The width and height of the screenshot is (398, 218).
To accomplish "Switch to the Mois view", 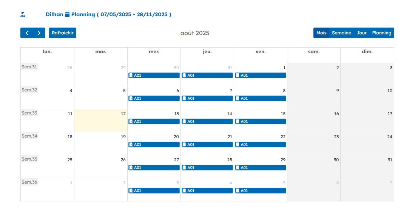I will coord(321,33).
